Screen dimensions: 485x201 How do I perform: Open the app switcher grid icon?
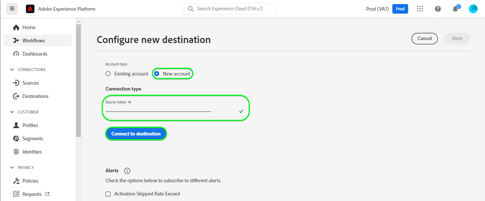(x=420, y=9)
